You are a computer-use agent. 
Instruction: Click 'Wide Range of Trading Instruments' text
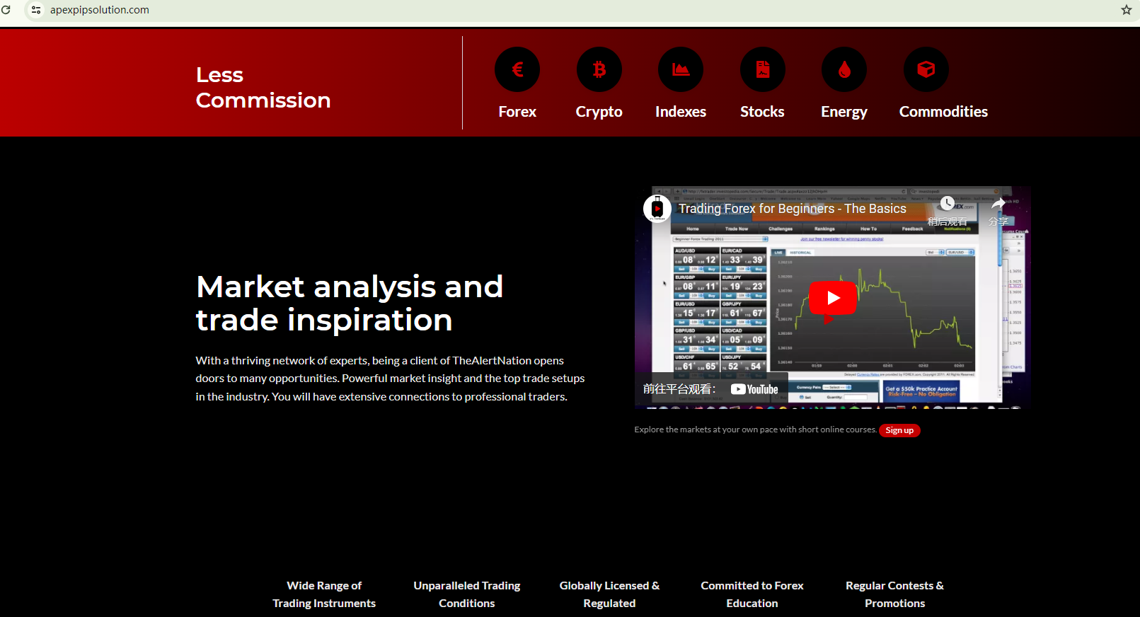[324, 594]
